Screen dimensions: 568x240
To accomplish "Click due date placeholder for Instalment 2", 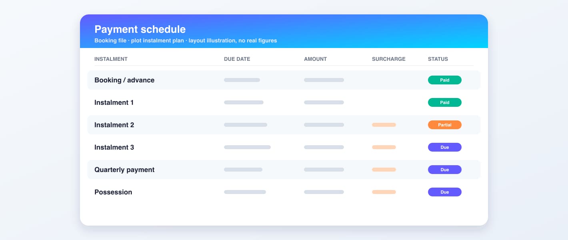I will pos(246,125).
